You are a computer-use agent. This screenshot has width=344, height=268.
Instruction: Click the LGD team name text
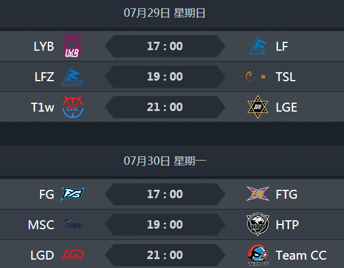[42, 255]
